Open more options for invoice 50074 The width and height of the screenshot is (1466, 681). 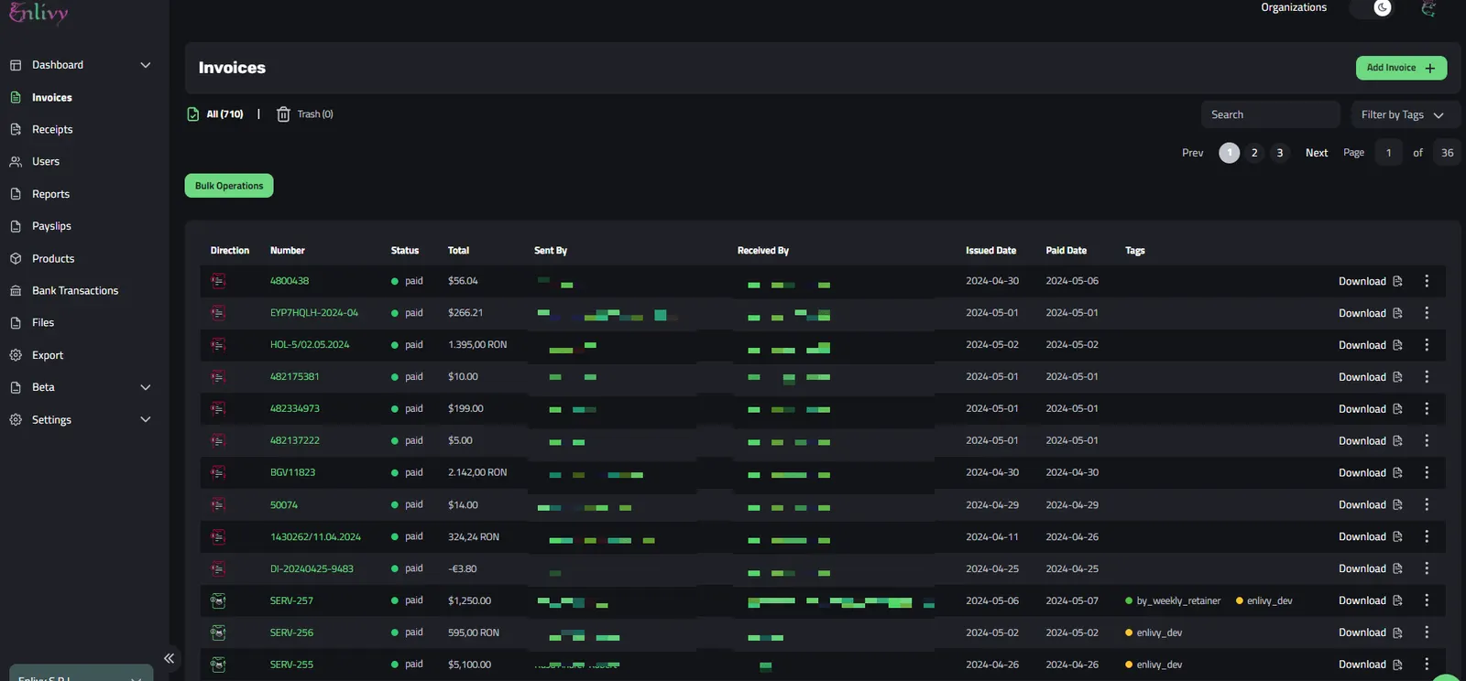pos(1427,504)
